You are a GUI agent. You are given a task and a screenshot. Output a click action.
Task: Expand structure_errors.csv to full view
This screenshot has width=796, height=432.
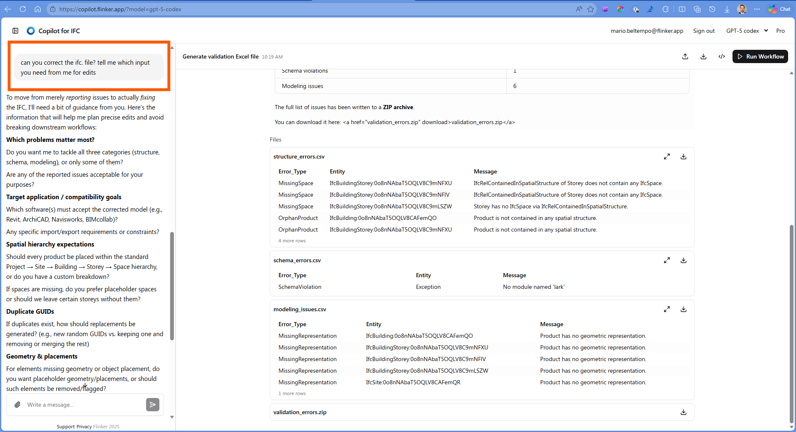(x=667, y=156)
